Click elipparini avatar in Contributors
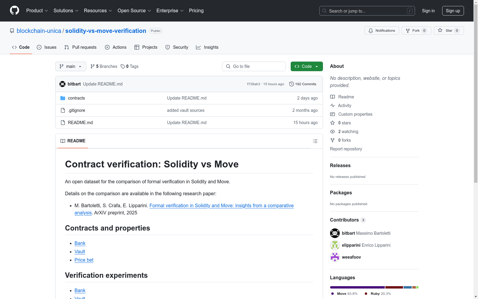478x299 pixels. 335,245
